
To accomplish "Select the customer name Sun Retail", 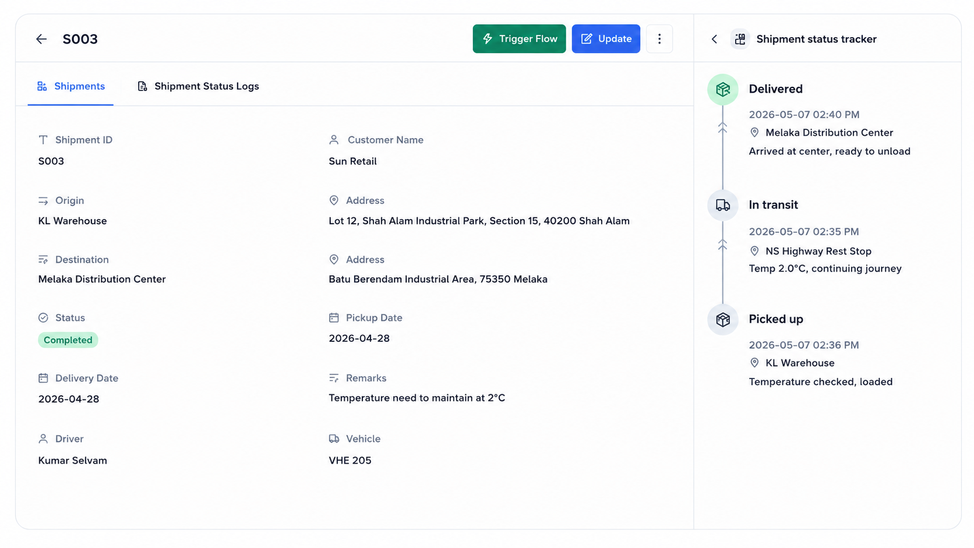I will pos(352,161).
